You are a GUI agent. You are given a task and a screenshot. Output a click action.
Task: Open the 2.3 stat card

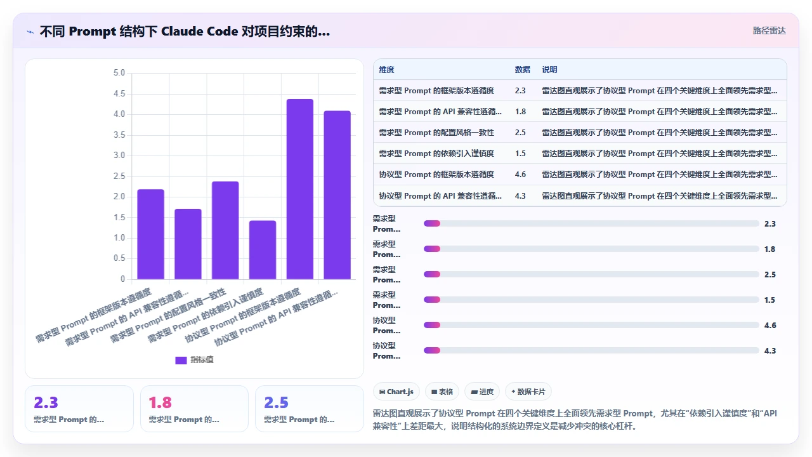pos(79,409)
